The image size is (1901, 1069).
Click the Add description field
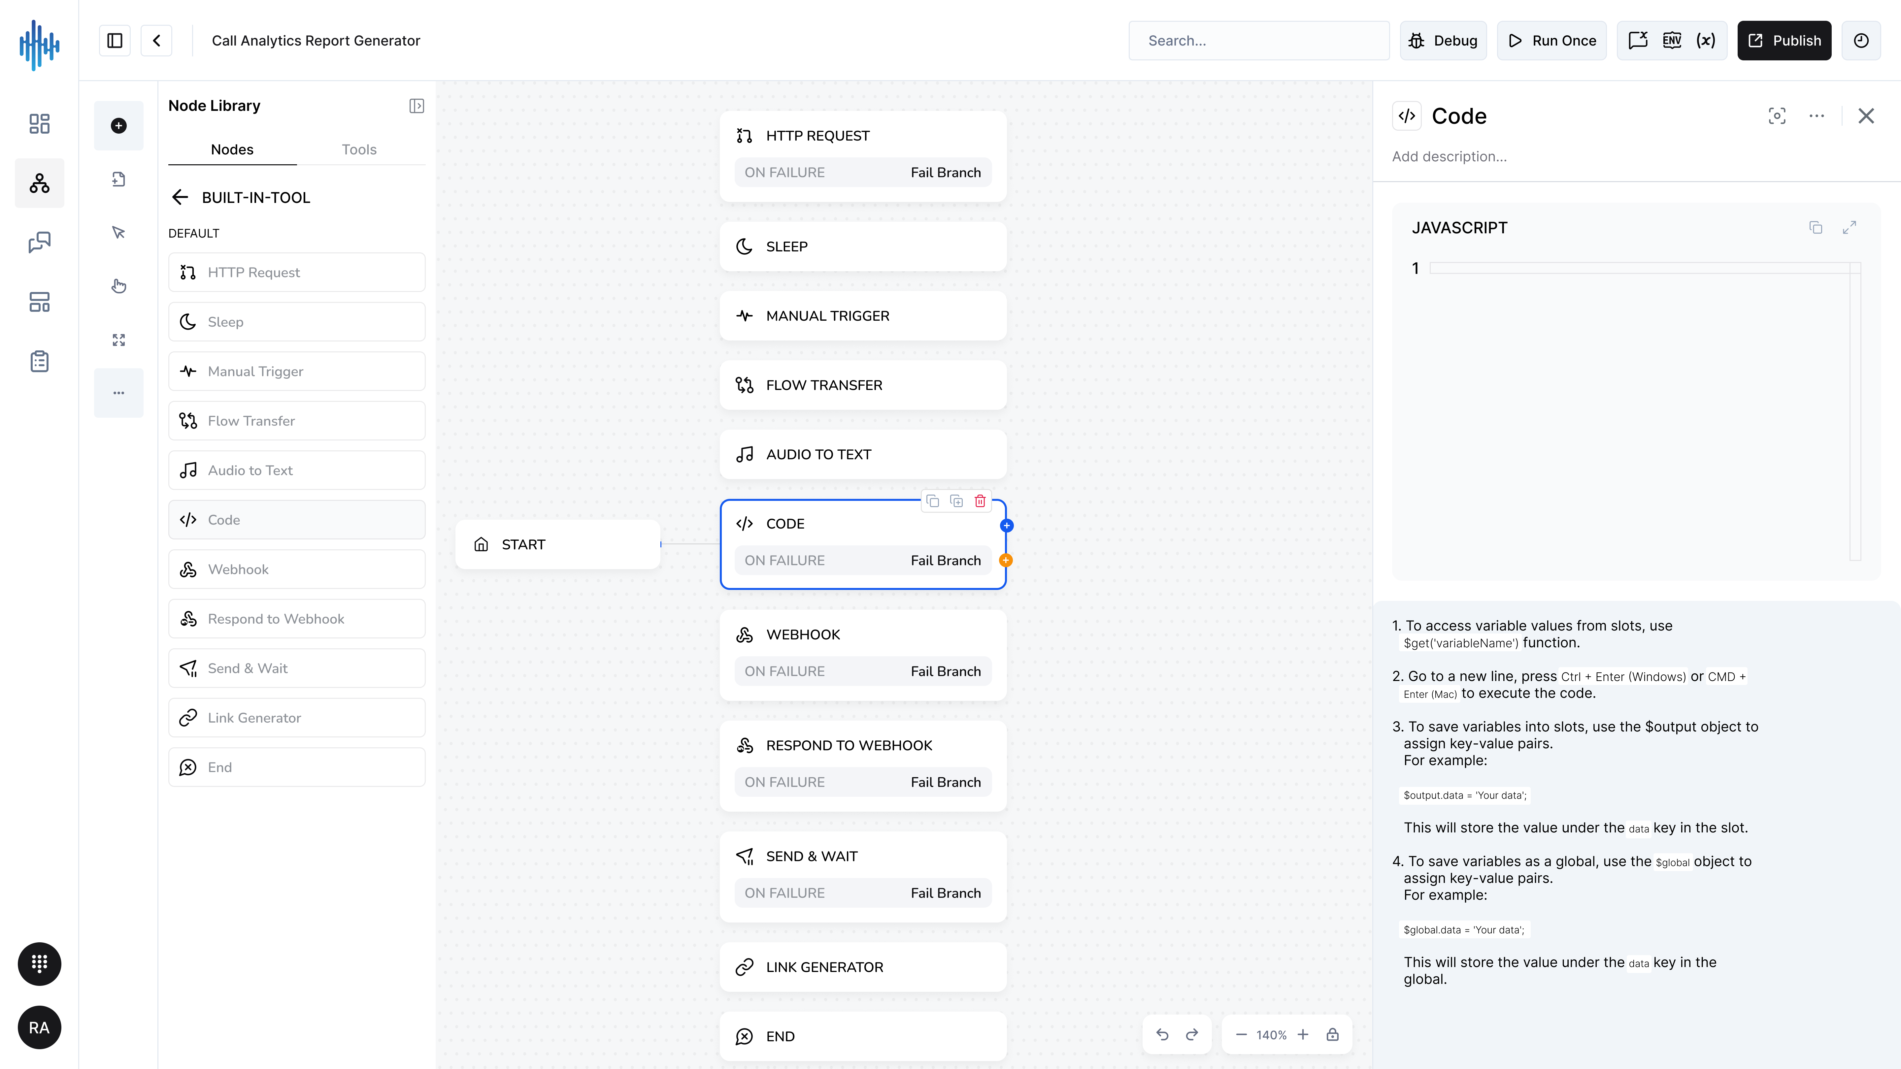click(x=1450, y=156)
